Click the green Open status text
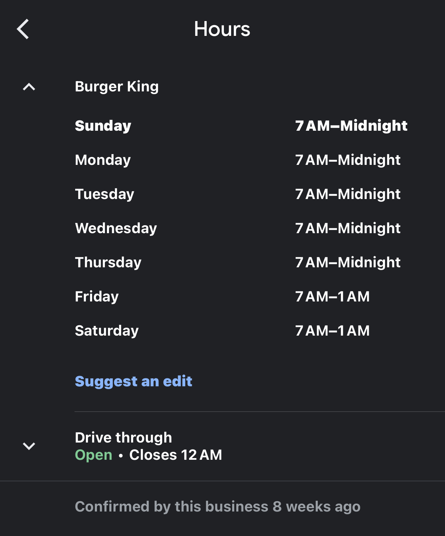445x536 pixels. tap(93, 455)
